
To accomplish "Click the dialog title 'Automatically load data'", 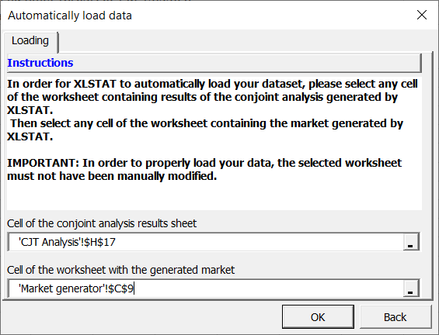I will (x=70, y=16).
